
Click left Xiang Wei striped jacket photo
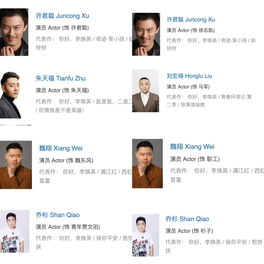point(16,165)
